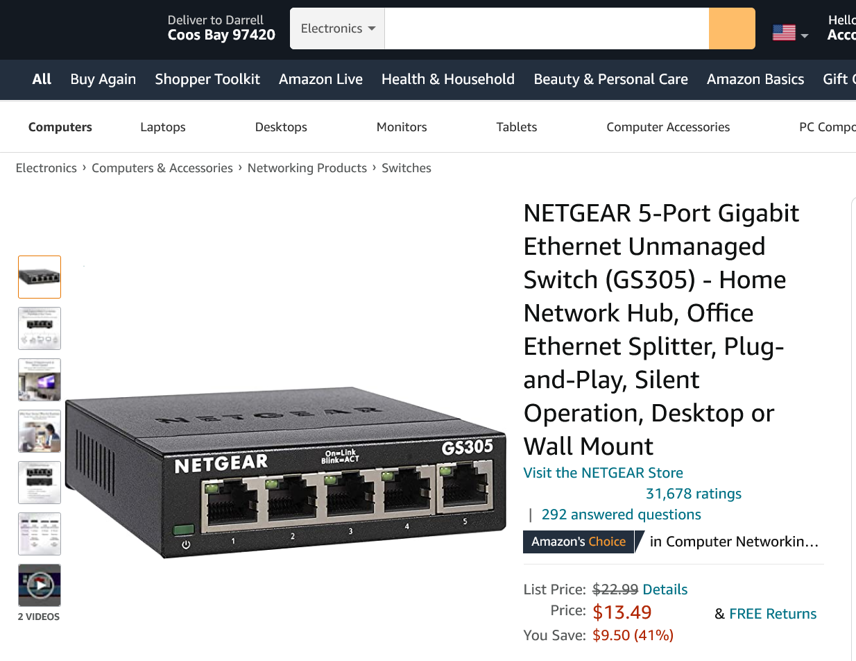Open the Electronics search category dropdown
Viewport: 856px width, 661px height.
[x=337, y=28]
